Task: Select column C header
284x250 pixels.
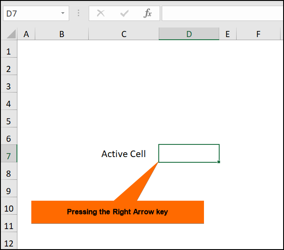Action: 124,34
